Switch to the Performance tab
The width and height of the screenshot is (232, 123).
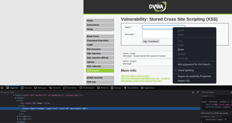point(87,88)
